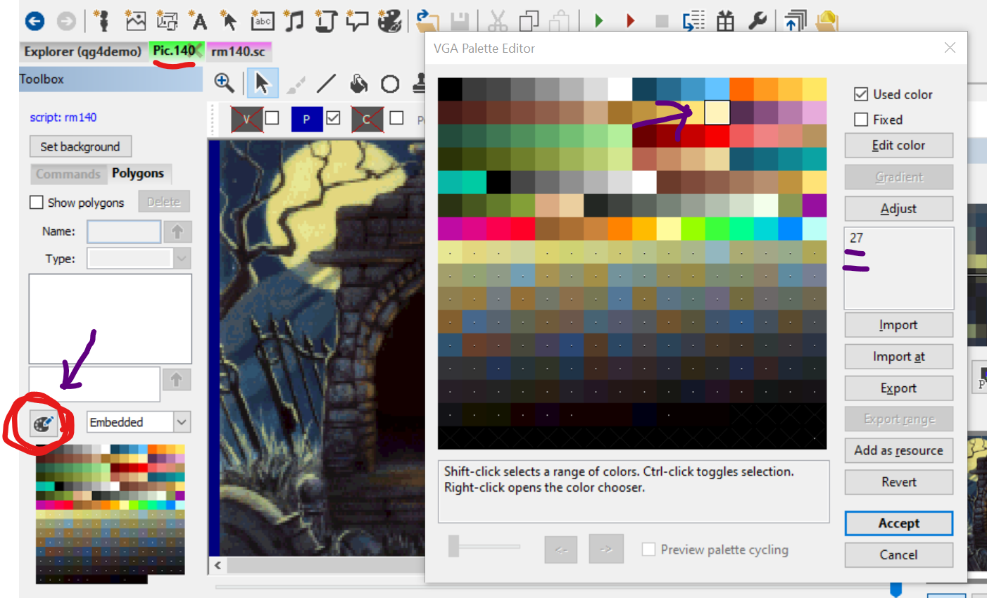
Task: Click the scroll-left arrow under the picture
Action: pyautogui.click(x=218, y=566)
